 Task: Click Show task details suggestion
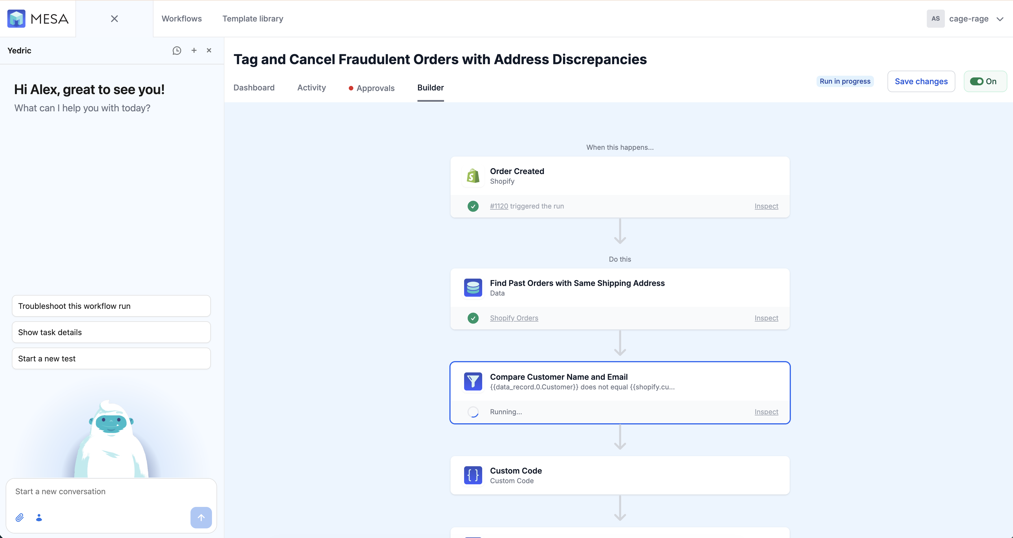111,332
